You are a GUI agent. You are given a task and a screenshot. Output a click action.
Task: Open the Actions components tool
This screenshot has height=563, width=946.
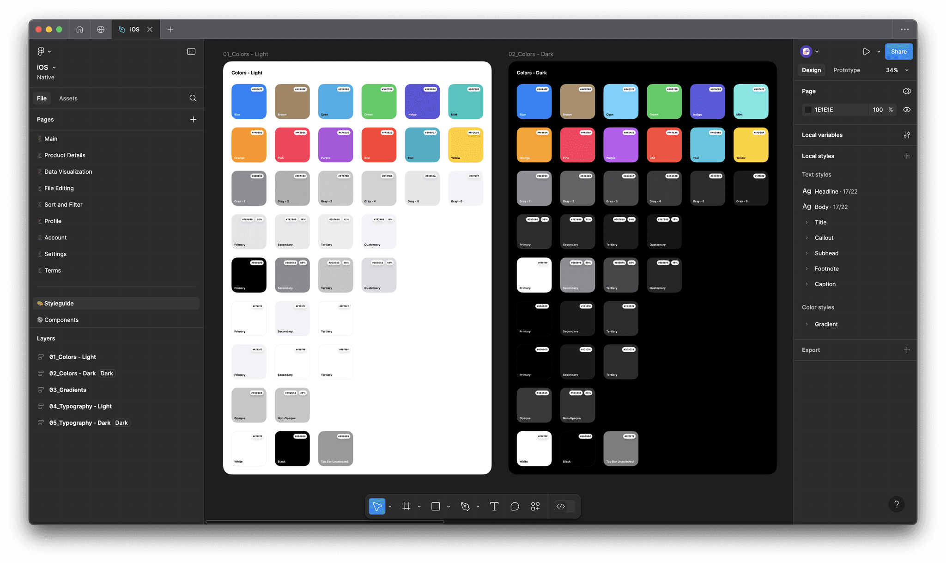pyautogui.click(x=535, y=506)
